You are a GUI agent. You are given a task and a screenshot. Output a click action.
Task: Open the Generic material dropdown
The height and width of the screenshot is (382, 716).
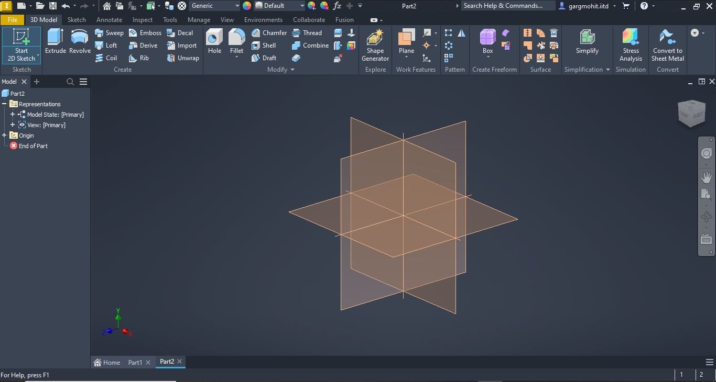[236, 6]
